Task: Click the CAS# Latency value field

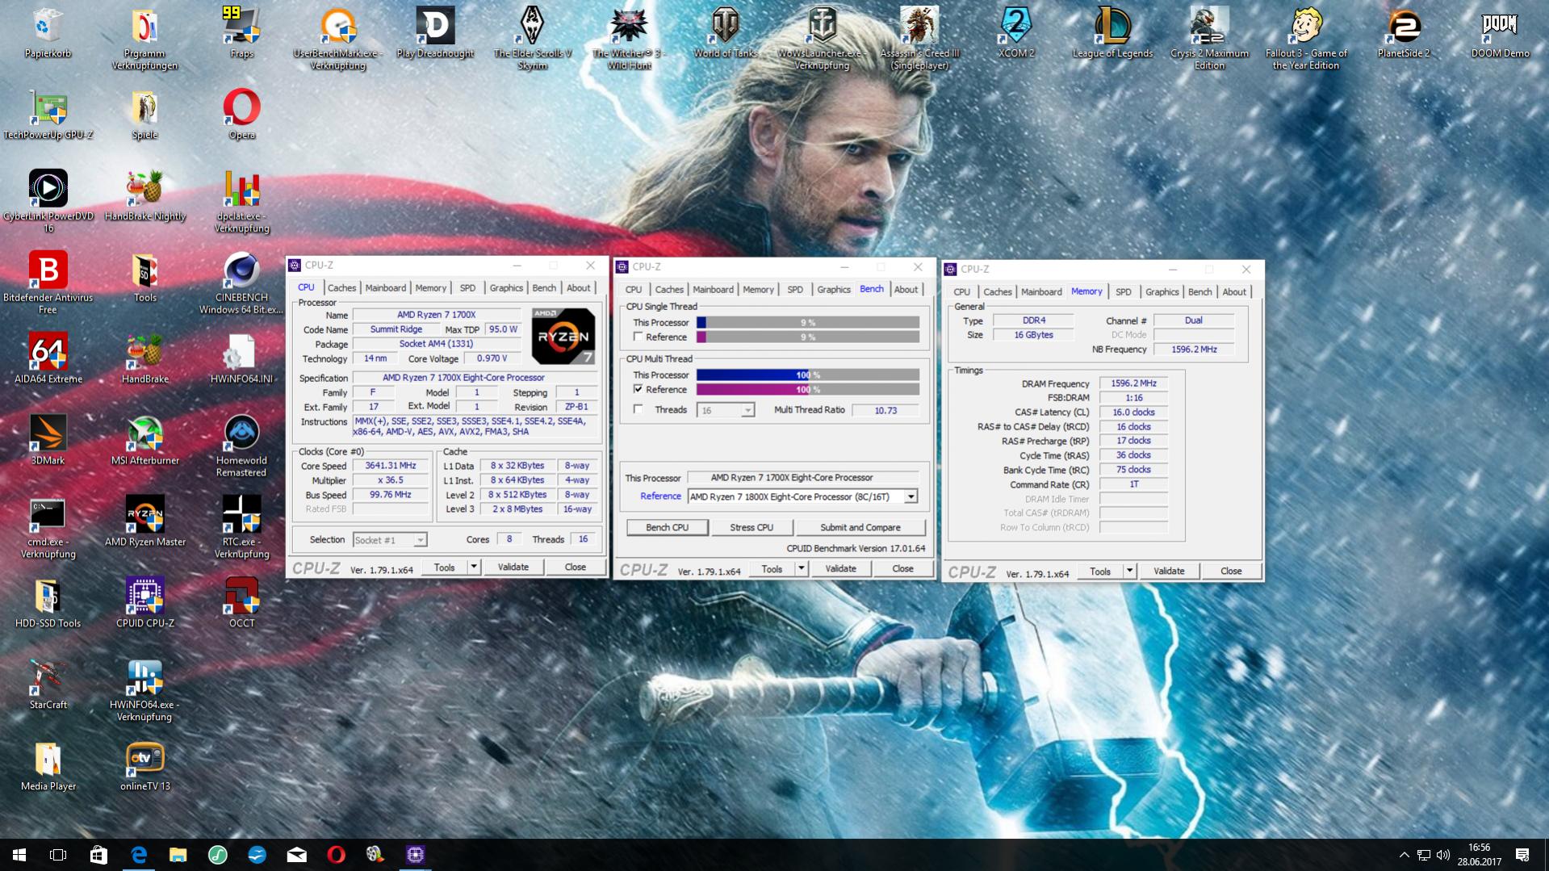Action: (1133, 412)
